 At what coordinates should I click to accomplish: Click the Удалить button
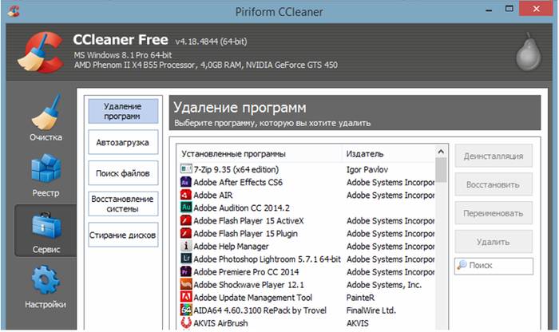tap(494, 241)
